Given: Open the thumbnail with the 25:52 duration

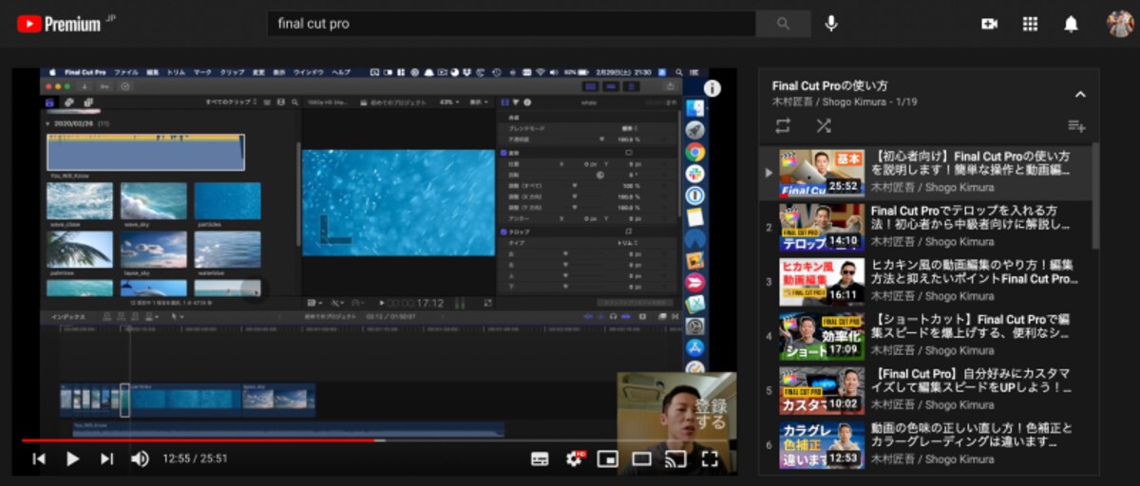Looking at the screenshot, I should pos(822,172).
